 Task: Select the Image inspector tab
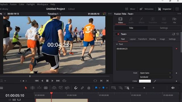(x=164, y=20)
